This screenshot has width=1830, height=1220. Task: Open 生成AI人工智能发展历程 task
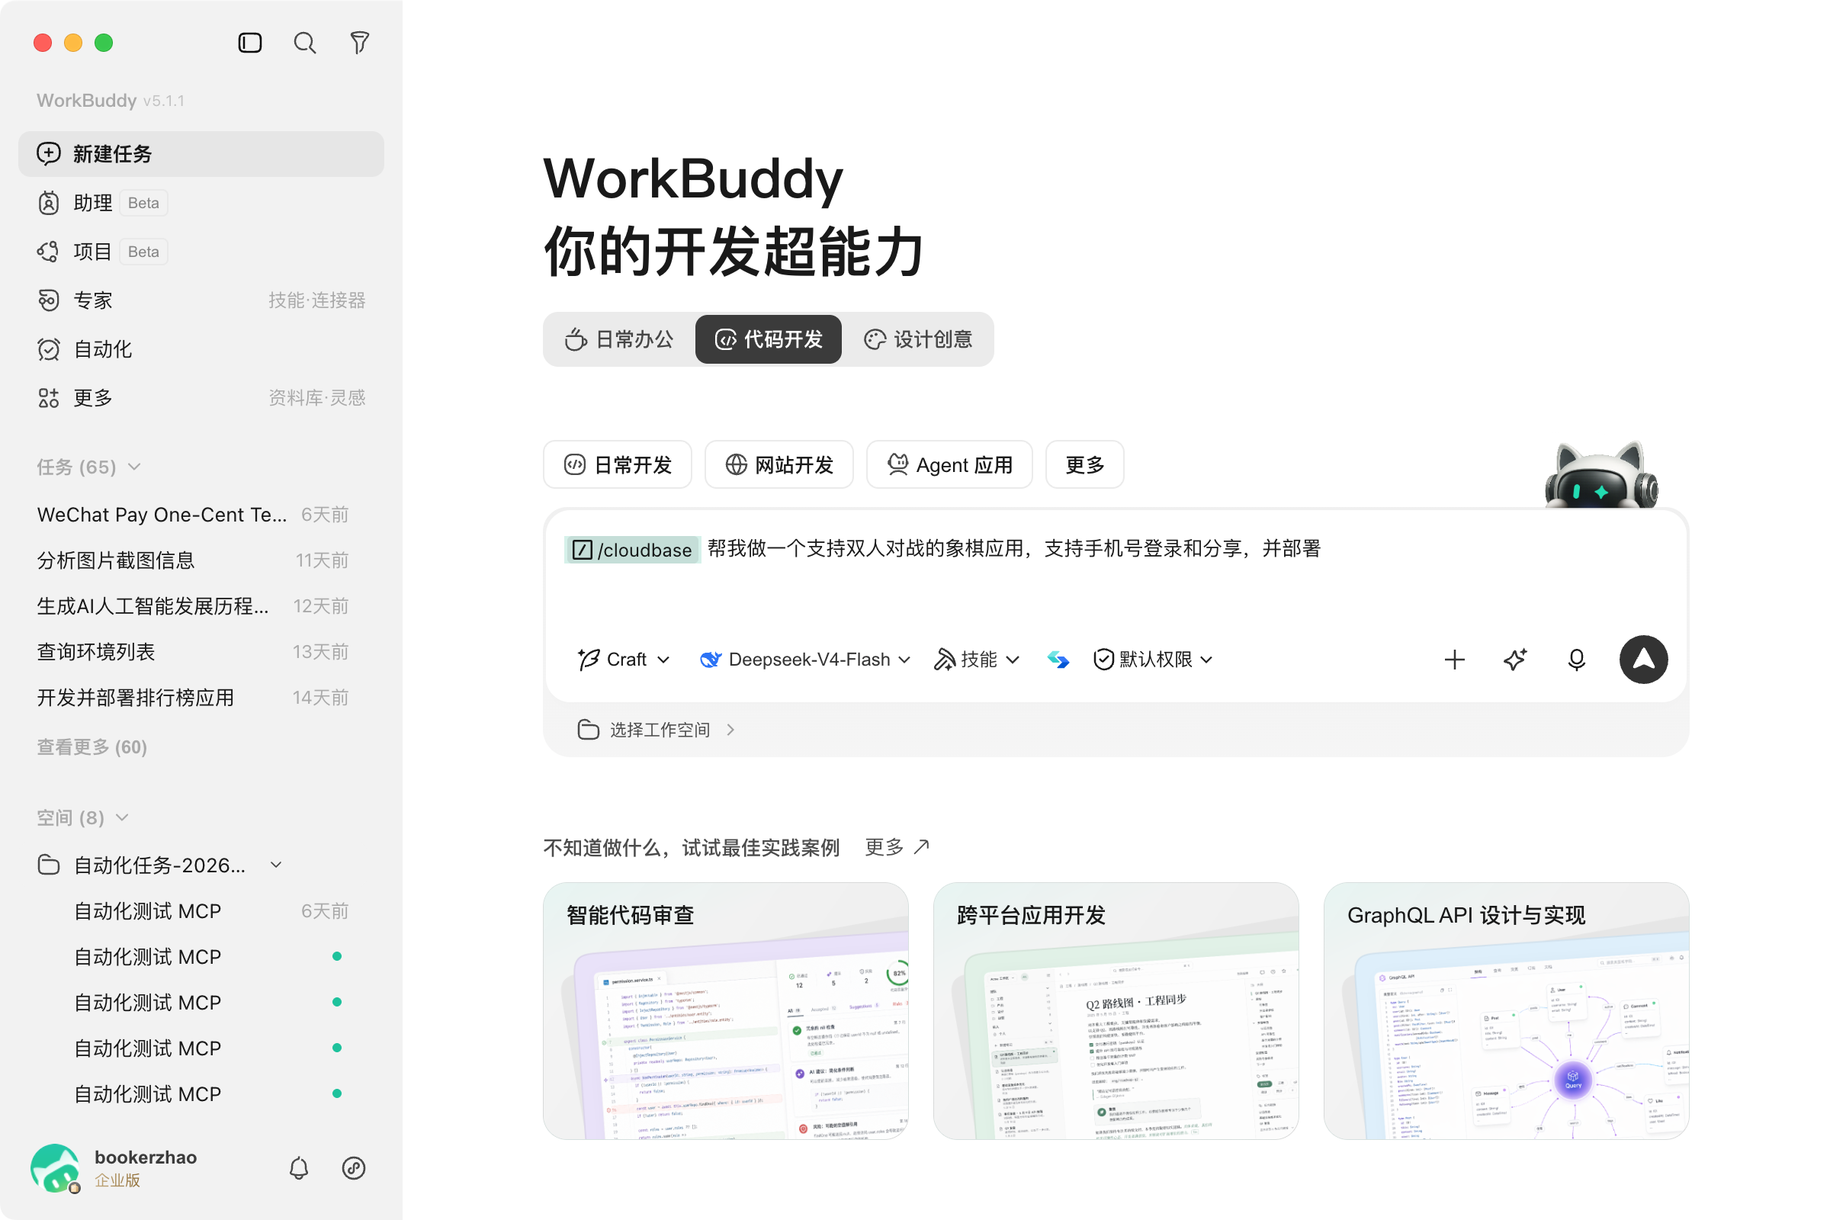tap(193, 606)
